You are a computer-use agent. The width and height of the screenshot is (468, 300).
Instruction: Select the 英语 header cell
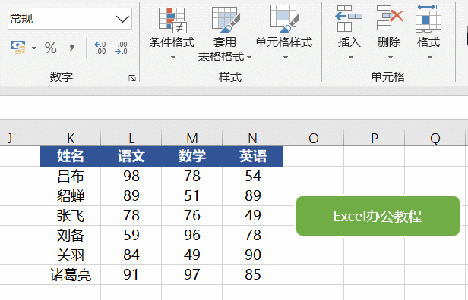point(253,156)
